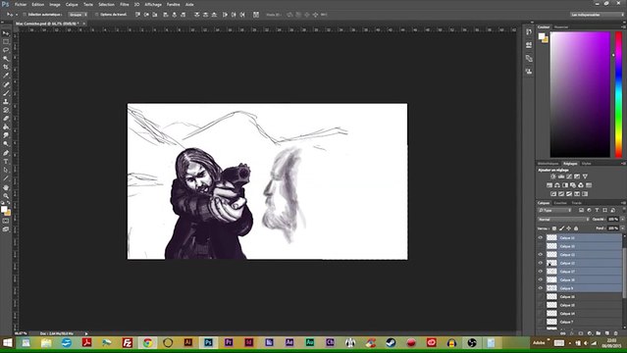Toggle visibility of layer directly above Calque 9
This screenshot has height=353, width=627.
pyautogui.click(x=541, y=279)
